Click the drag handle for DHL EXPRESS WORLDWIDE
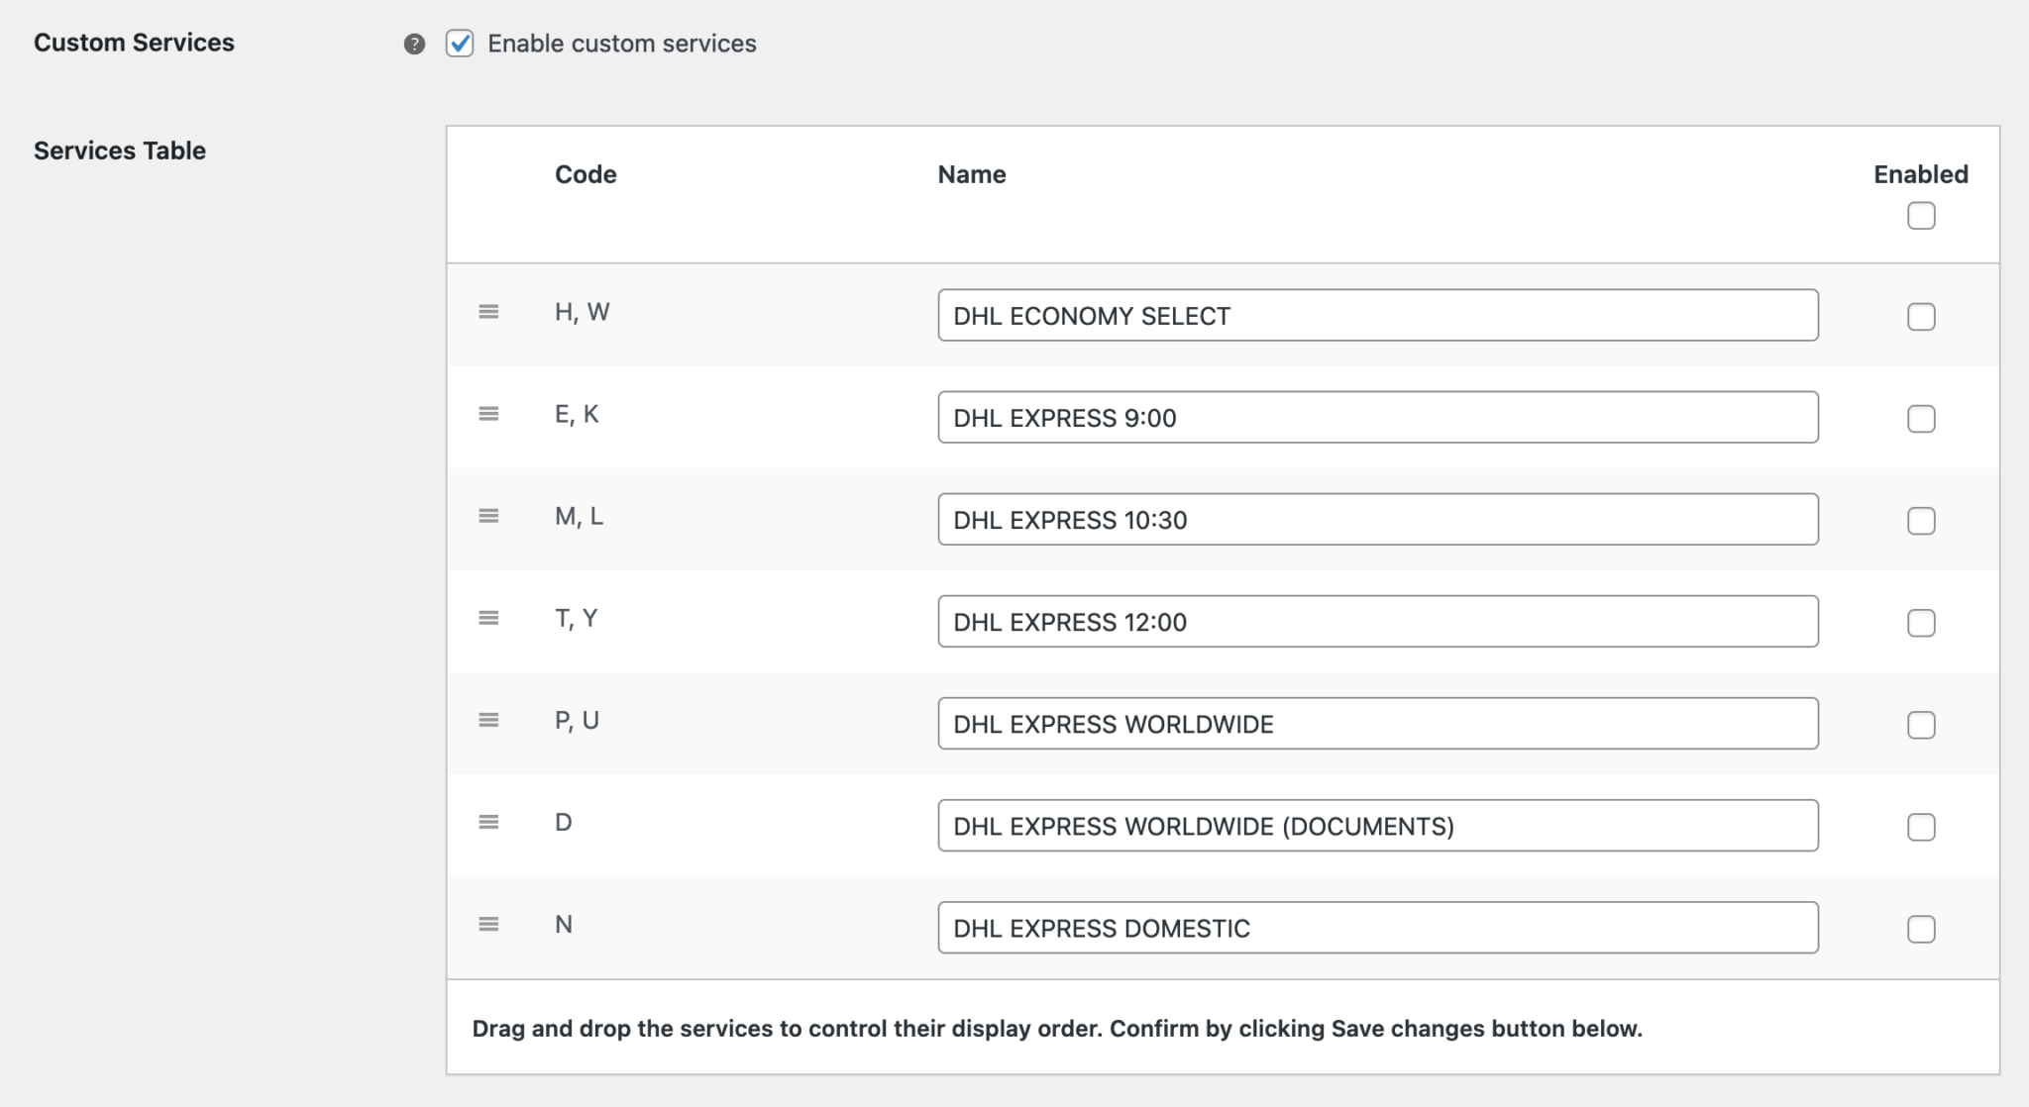The width and height of the screenshot is (2029, 1107). pyautogui.click(x=488, y=720)
